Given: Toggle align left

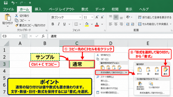Looking at the screenshot, I should coord(111,24).
